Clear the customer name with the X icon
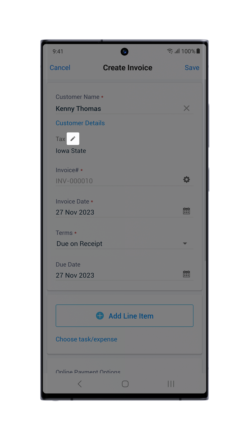Image resolution: width=249 pixels, height=436 pixels. click(x=186, y=108)
